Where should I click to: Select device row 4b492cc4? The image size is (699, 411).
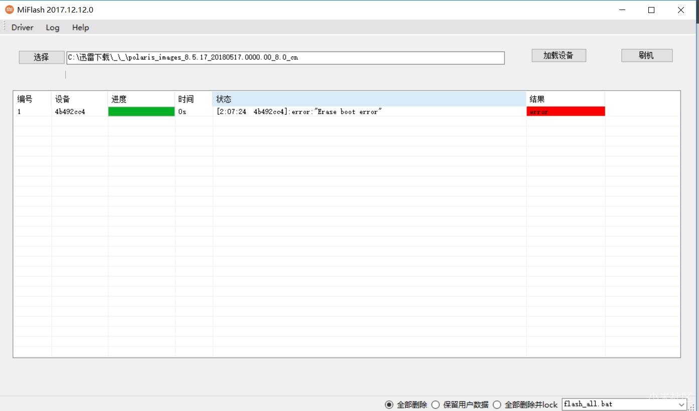tap(70, 112)
